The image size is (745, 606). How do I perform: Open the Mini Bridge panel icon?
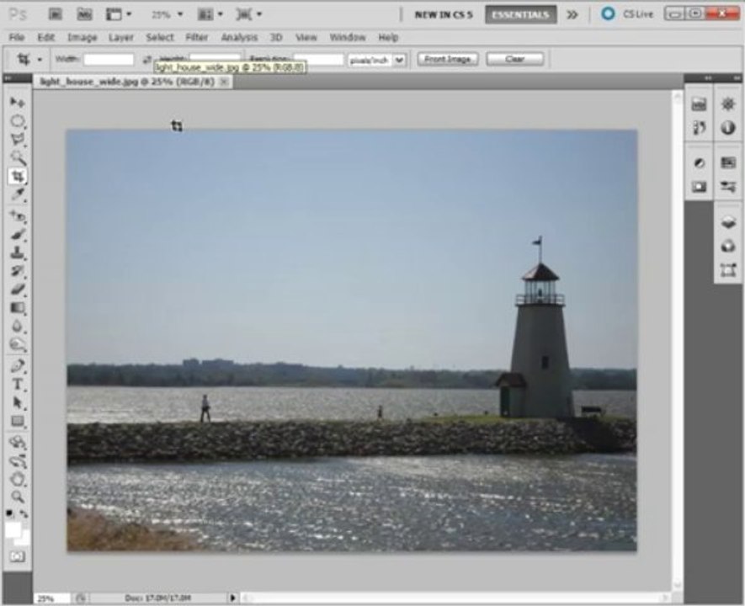[699, 104]
